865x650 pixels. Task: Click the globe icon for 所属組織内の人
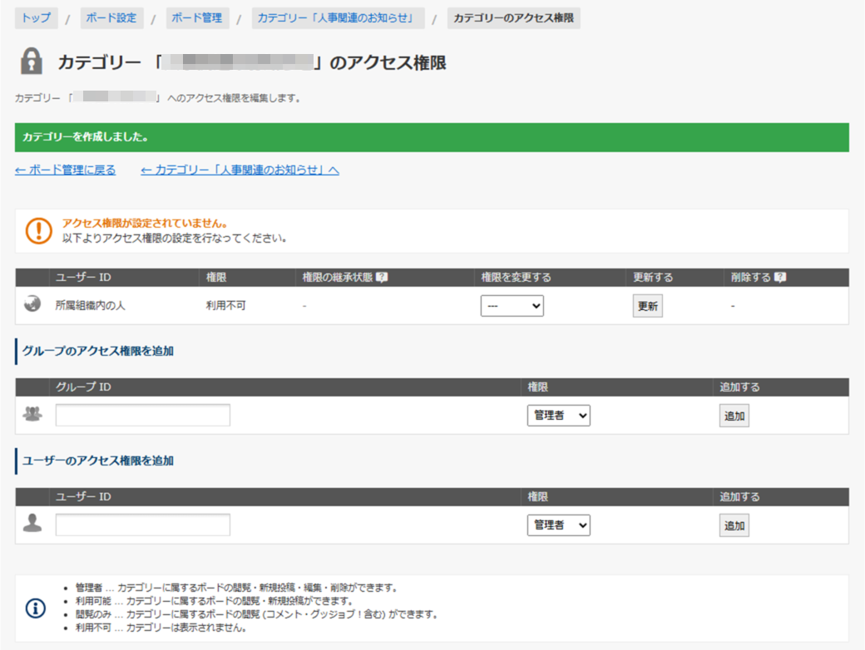point(32,303)
